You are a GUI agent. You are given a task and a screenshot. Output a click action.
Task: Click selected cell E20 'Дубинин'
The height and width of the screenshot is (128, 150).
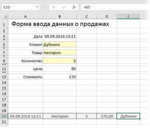(128, 116)
